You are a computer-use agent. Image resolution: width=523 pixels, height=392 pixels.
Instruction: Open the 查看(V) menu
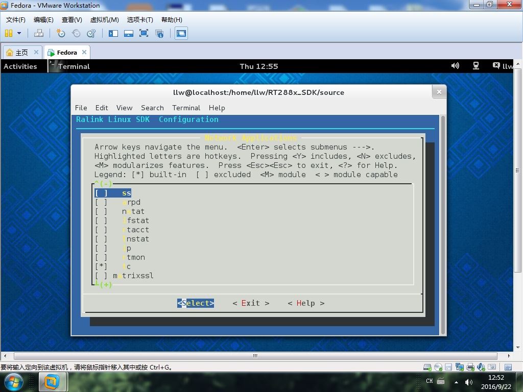click(72, 20)
